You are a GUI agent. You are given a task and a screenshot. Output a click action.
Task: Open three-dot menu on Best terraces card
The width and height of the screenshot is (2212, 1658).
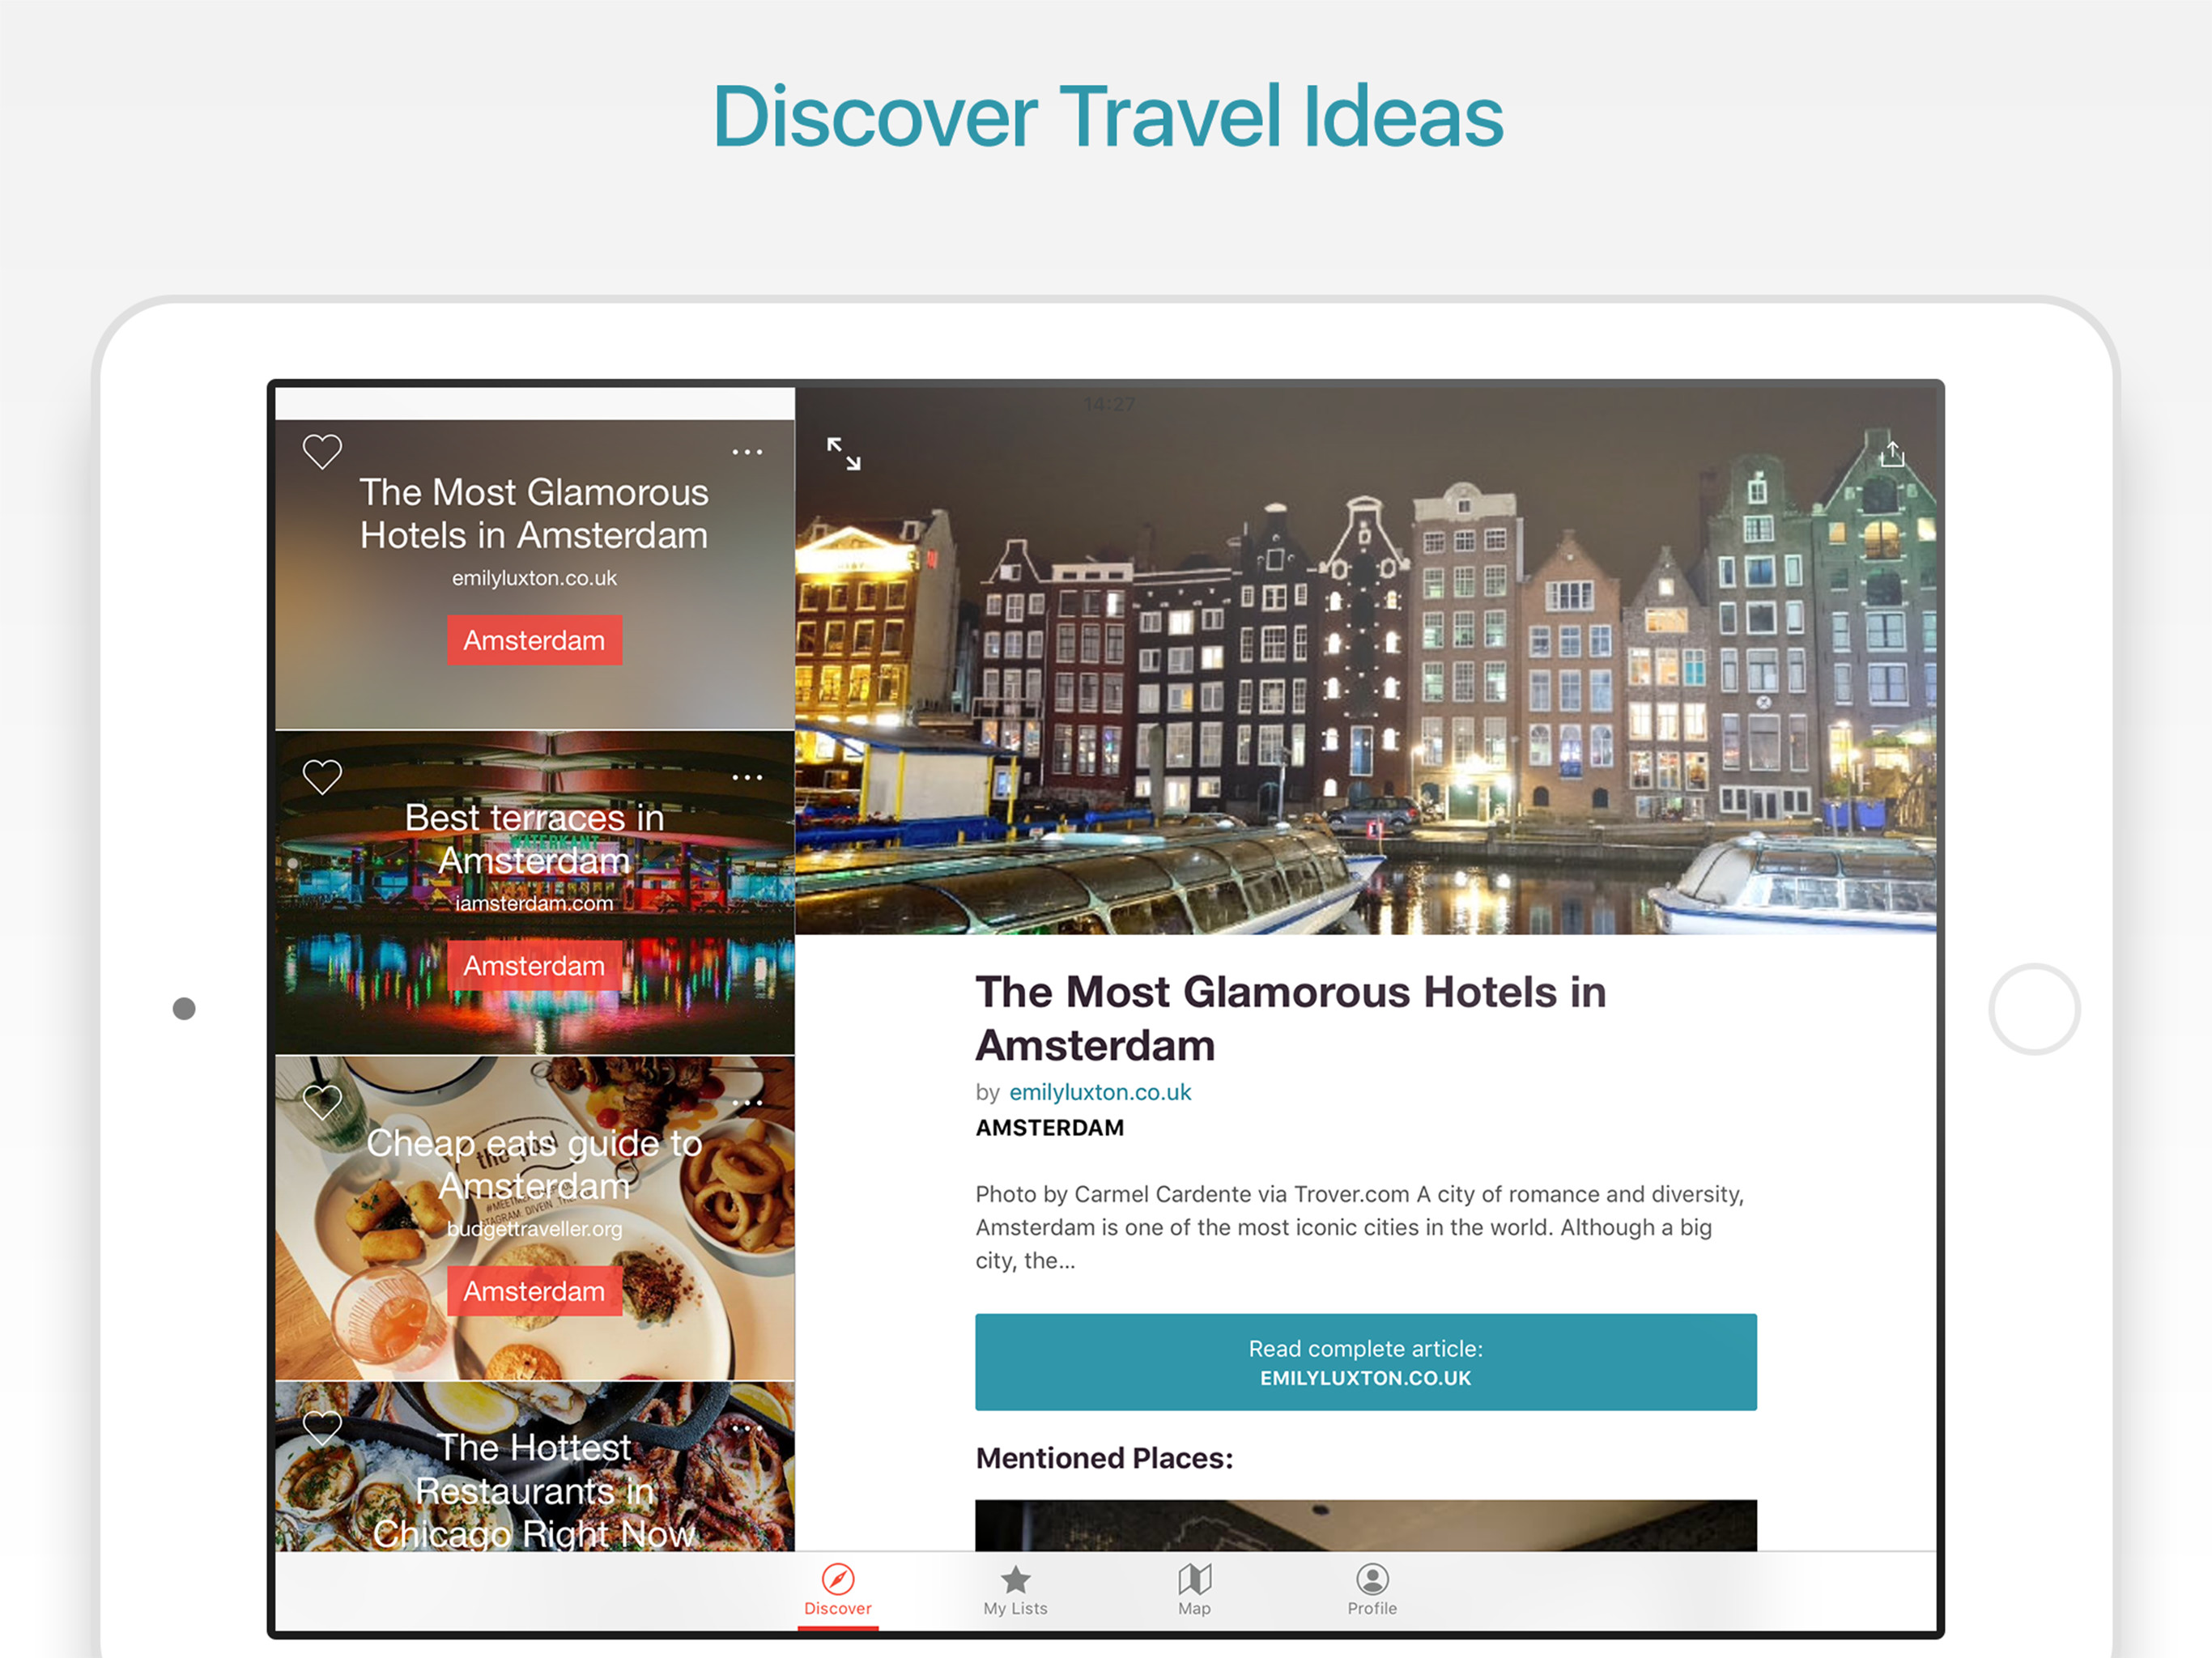(x=747, y=777)
